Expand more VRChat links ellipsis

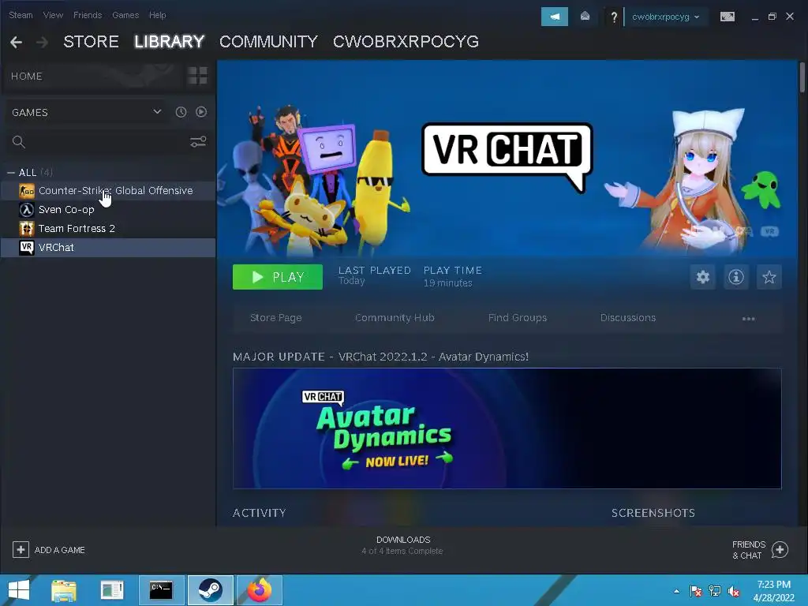click(748, 319)
